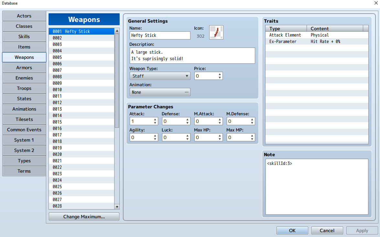The width and height of the screenshot is (380, 237).
Task: Open the Common Events tab
Action: (x=24, y=130)
